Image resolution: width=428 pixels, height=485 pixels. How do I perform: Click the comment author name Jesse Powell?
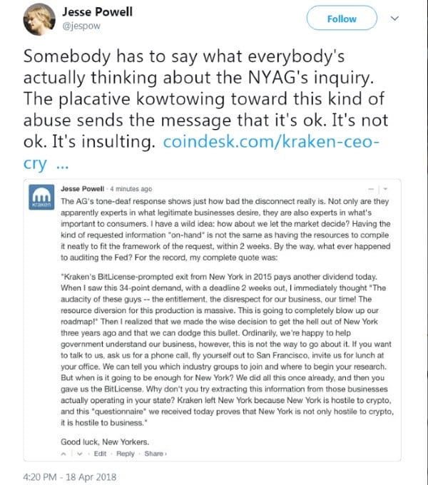[82, 189]
